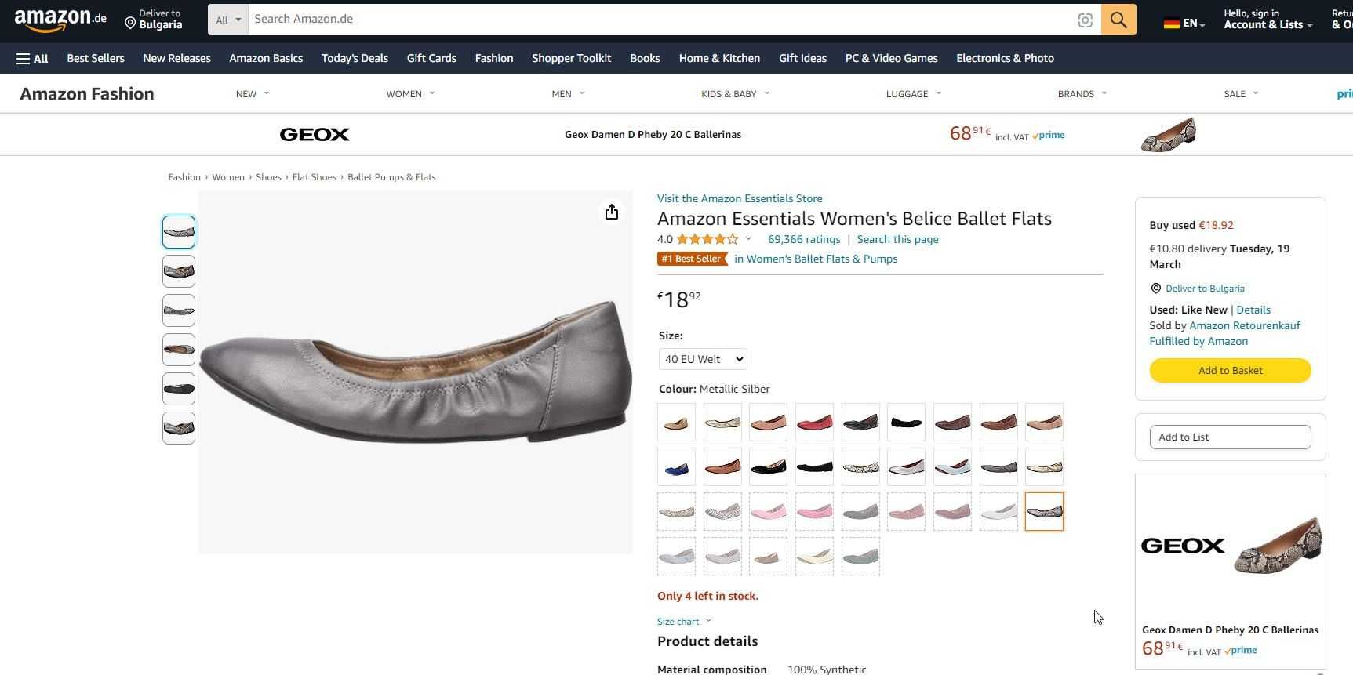Visit the Amazon Essentials Store link
This screenshot has height=675, width=1353.
click(x=740, y=199)
